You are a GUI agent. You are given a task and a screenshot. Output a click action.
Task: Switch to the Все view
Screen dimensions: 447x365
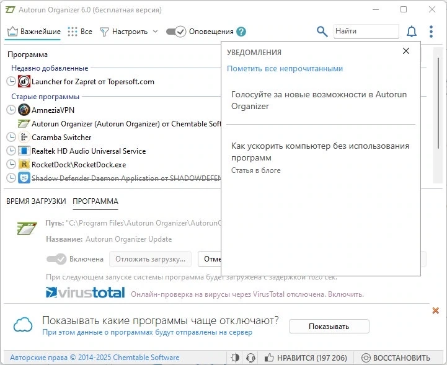pos(80,32)
